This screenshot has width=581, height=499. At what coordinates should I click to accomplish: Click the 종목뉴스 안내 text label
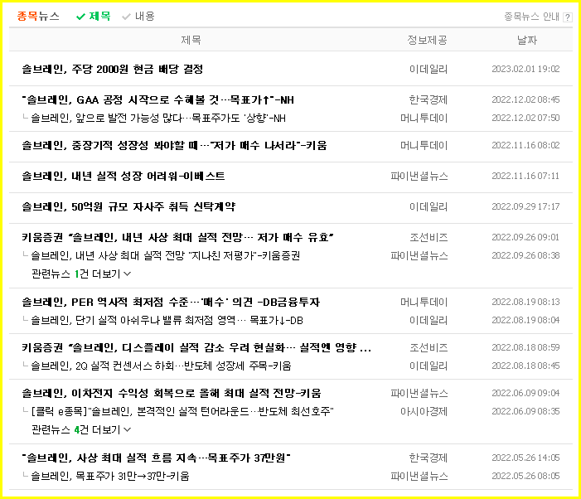click(531, 17)
